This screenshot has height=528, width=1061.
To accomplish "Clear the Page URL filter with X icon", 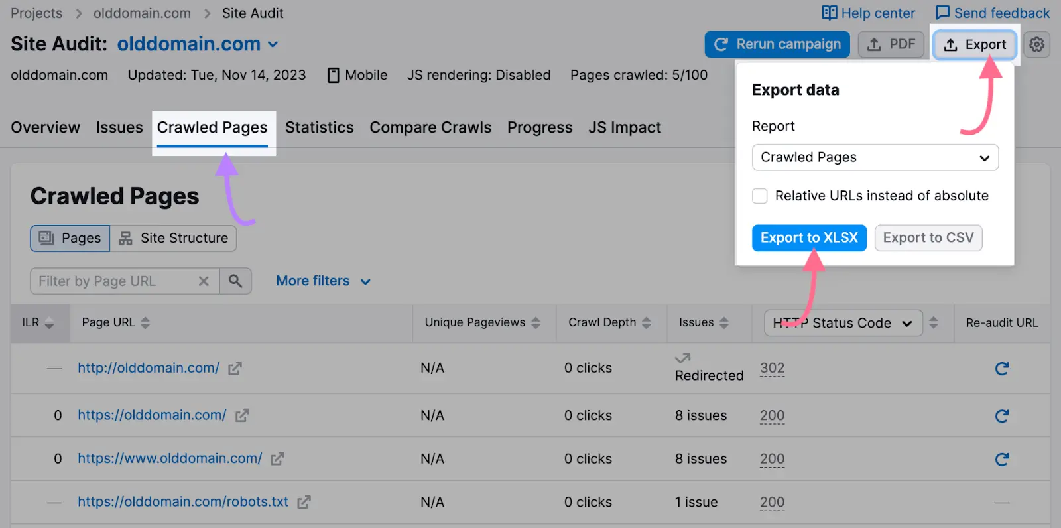I will tap(204, 281).
